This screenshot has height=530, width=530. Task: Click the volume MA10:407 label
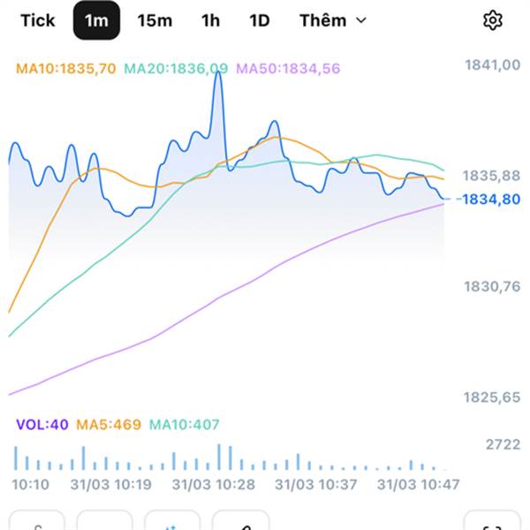184,425
